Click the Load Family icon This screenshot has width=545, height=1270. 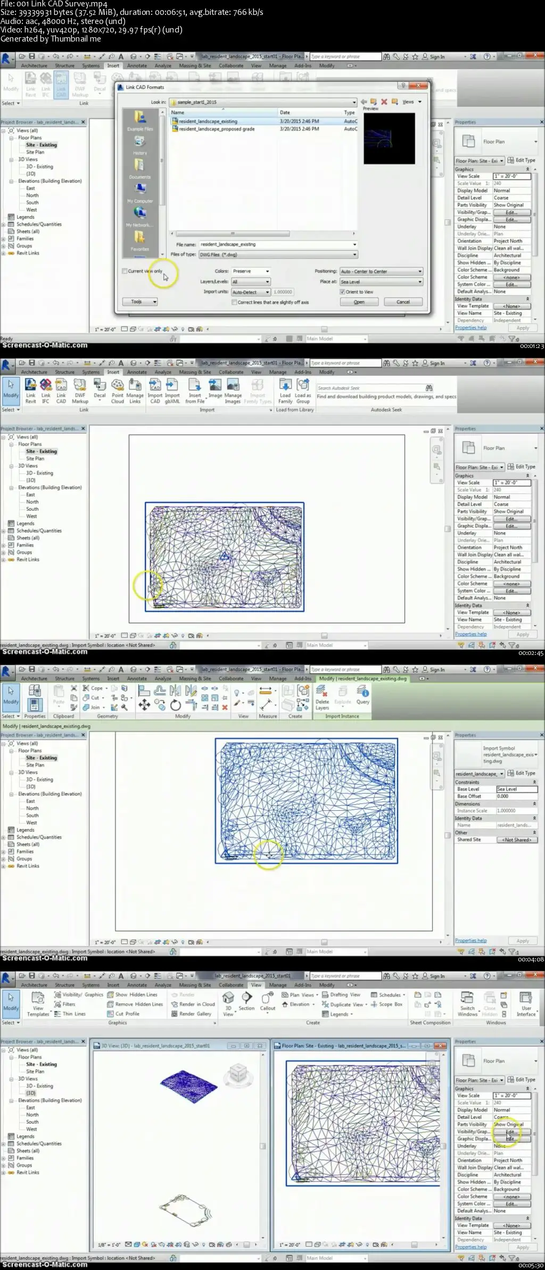point(285,391)
